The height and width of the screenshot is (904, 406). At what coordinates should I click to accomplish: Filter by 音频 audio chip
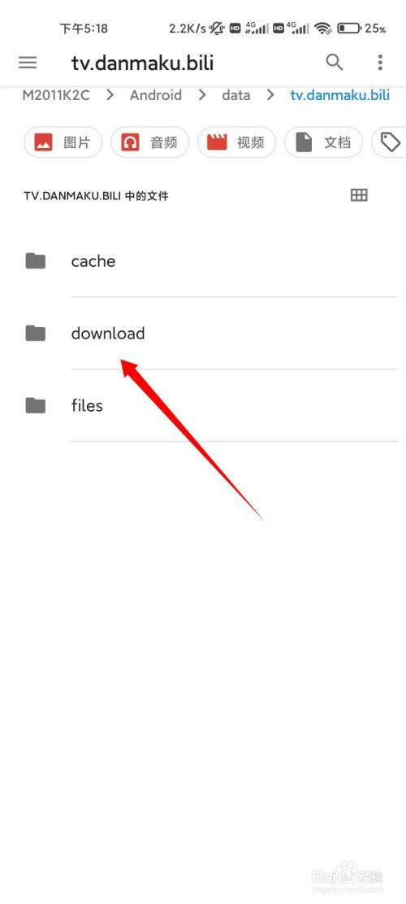(149, 142)
